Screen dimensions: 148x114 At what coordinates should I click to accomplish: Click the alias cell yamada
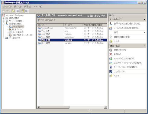pyautogui.click(x=68, y=34)
